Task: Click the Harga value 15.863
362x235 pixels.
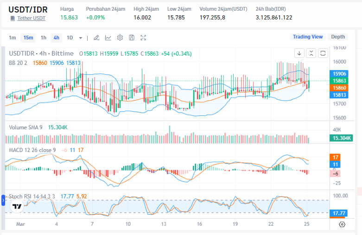Action: pyautogui.click(x=69, y=18)
